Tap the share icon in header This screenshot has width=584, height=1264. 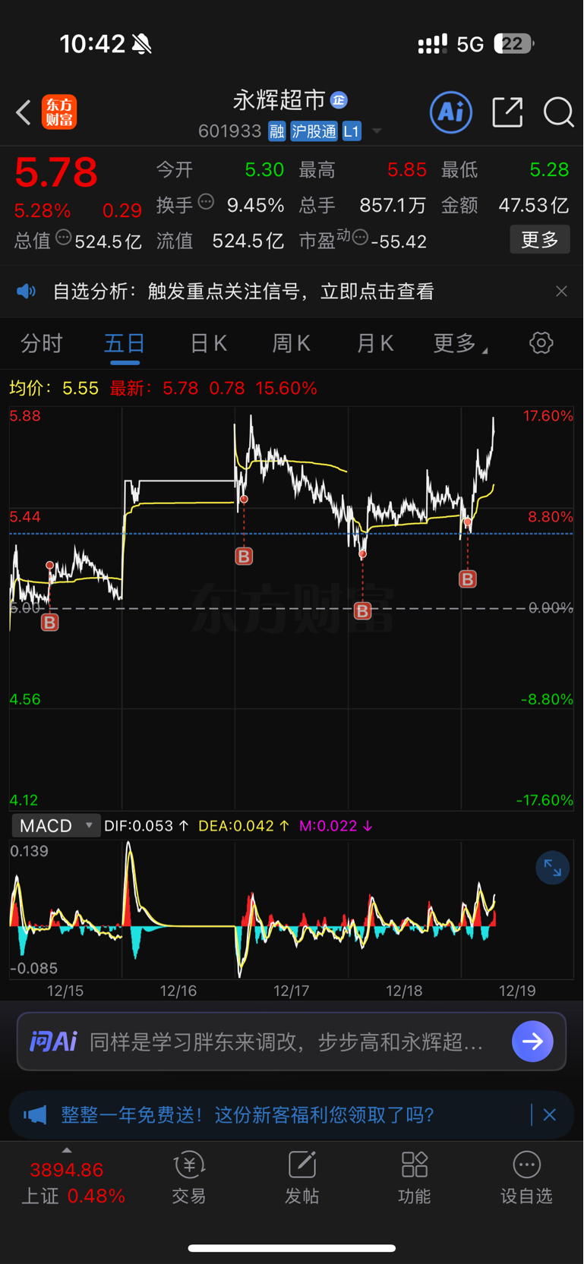pyautogui.click(x=507, y=112)
